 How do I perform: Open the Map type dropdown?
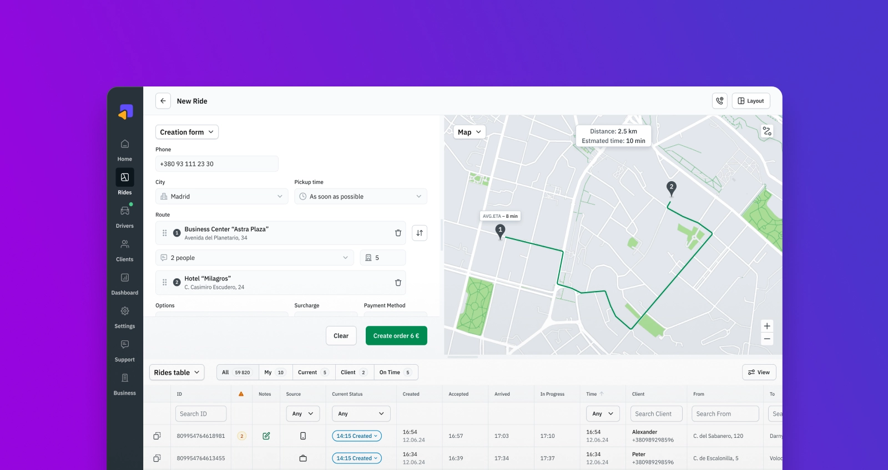[x=470, y=132]
